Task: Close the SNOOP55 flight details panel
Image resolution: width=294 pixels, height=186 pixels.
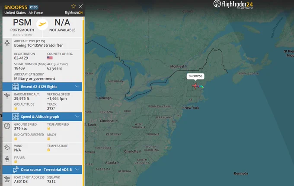Action: (x=80, y=6)
